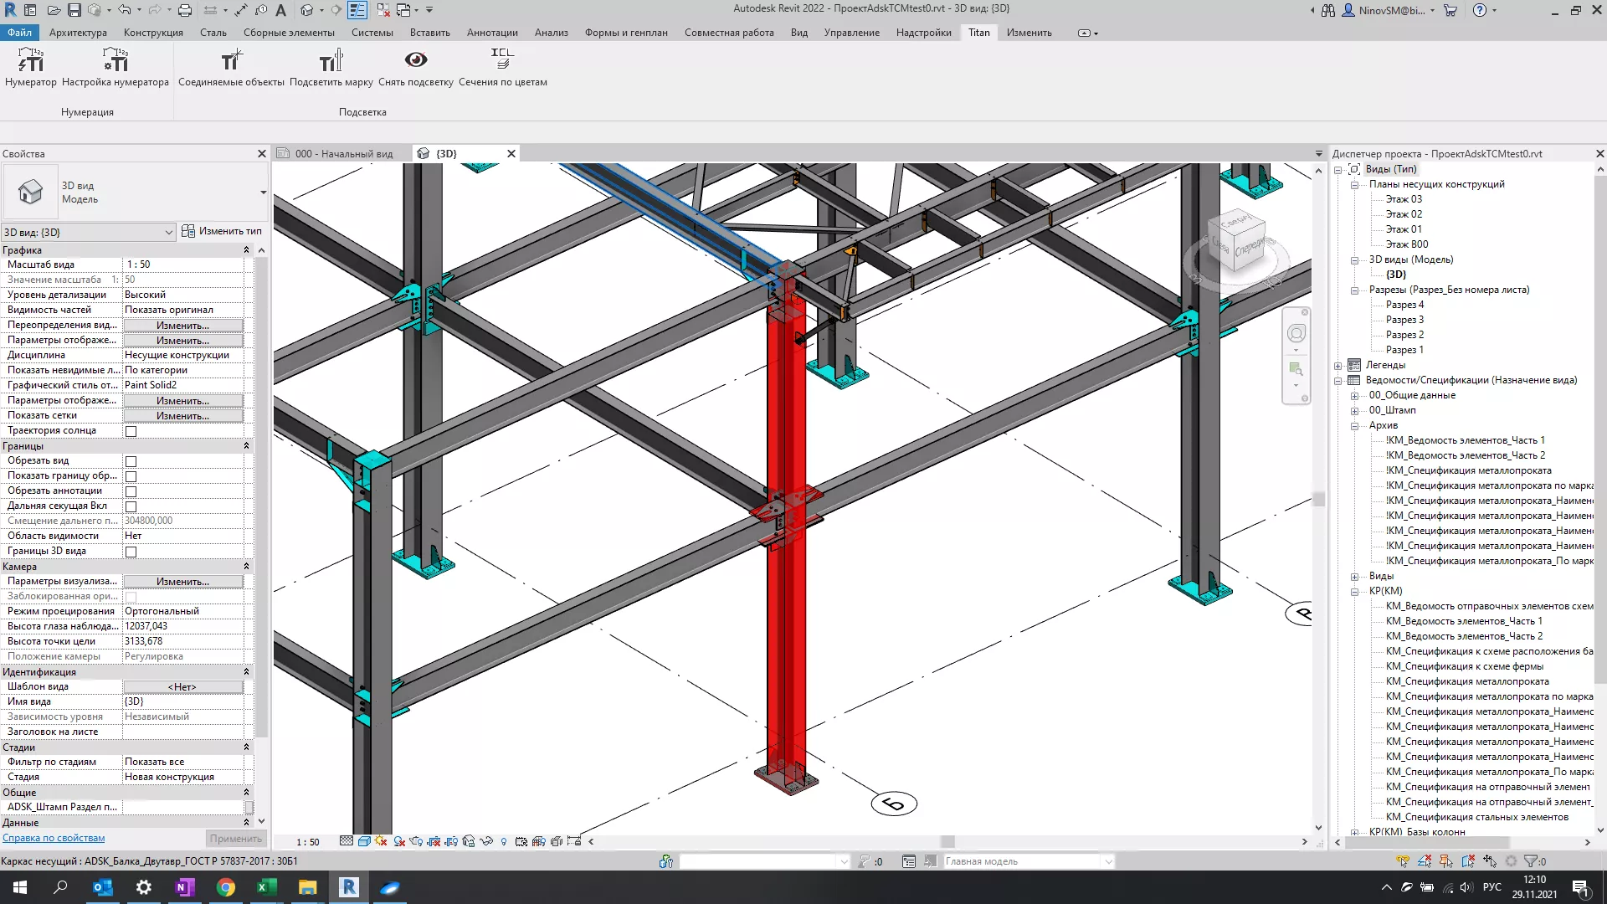
Task: Collapse the Камера properties group
Action: click(247, 567)
